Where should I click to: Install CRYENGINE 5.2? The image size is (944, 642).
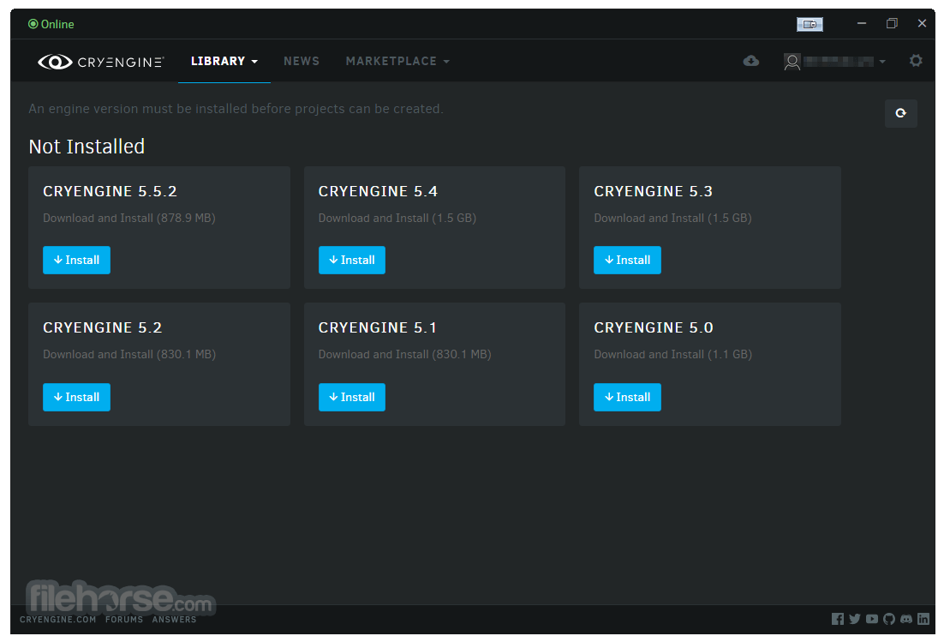[x=76, y=398]
